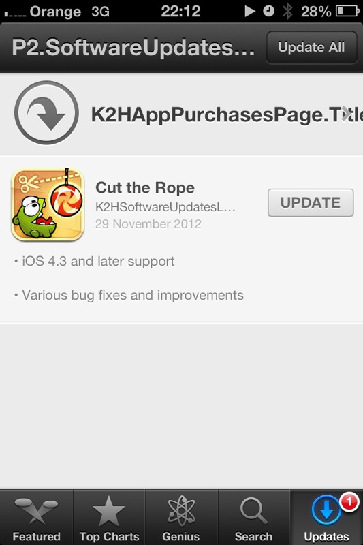Viewport: 363px width, 545px height.
Task: Tap the P2.SoftwareUpdates header title
Action: click(133, 47)
